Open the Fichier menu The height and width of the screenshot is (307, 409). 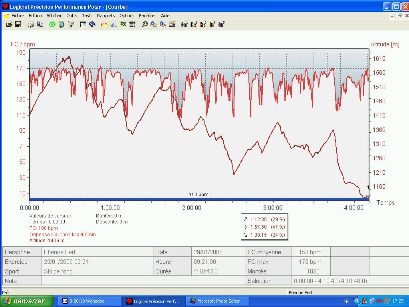point(18,16)
